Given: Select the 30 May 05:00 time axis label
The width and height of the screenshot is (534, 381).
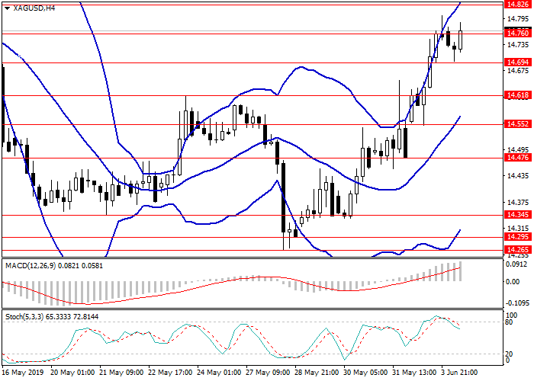Looking at the screenshot, I should tap(364, 373).
